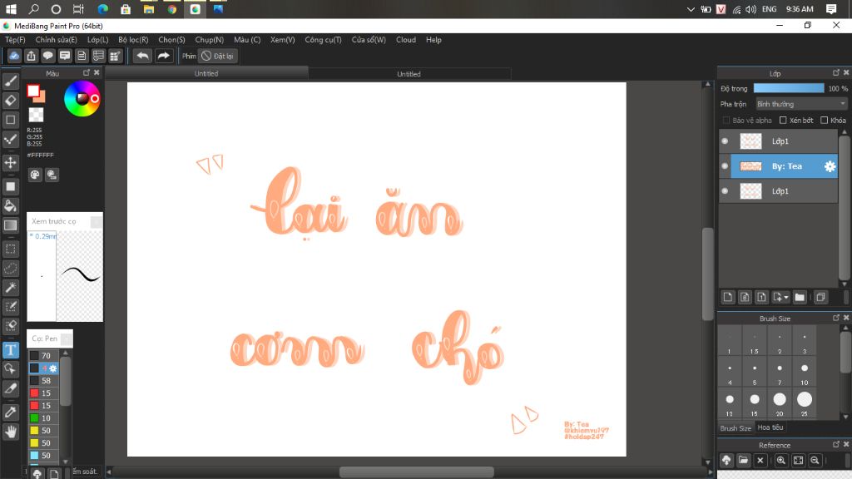852x479 pixels.
Task: Open the palette icon in color panel
Action: 35,175
